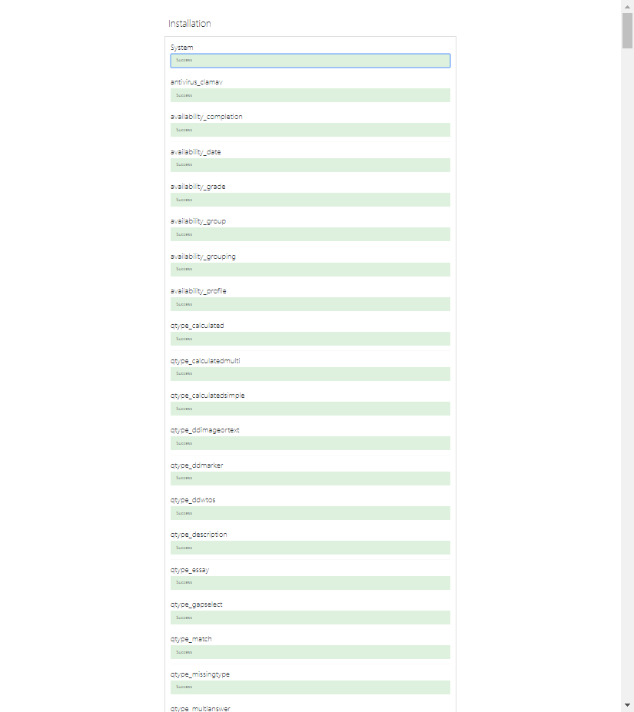Image resolution: width=634 pixels, height=712 pixels.
Task: Click the availability_grade label
Action: tap(198, 187)
